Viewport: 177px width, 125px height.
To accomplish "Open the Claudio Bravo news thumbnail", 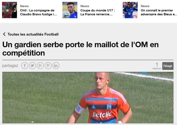I will (x=10, y=10).
